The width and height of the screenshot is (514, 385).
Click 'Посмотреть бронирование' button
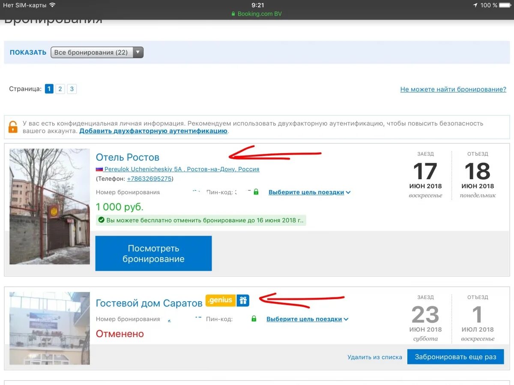[153, 254]
